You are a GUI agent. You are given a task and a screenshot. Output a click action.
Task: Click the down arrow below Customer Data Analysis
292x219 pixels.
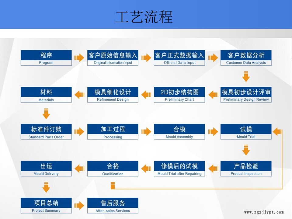[x=246, y=76]
